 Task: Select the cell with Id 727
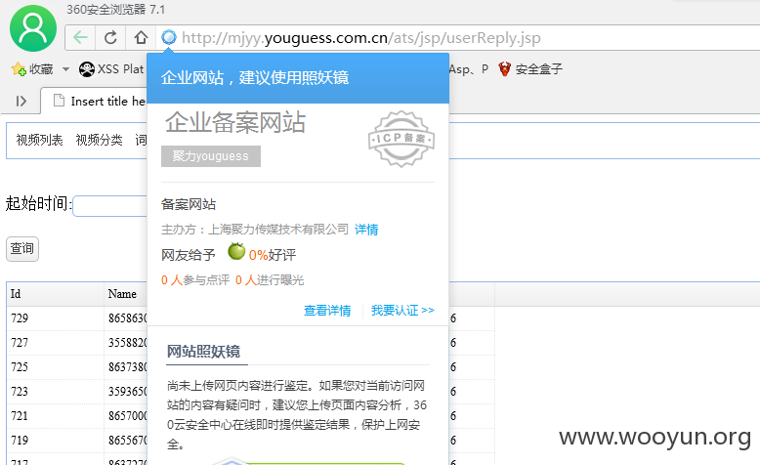[56, 343]
